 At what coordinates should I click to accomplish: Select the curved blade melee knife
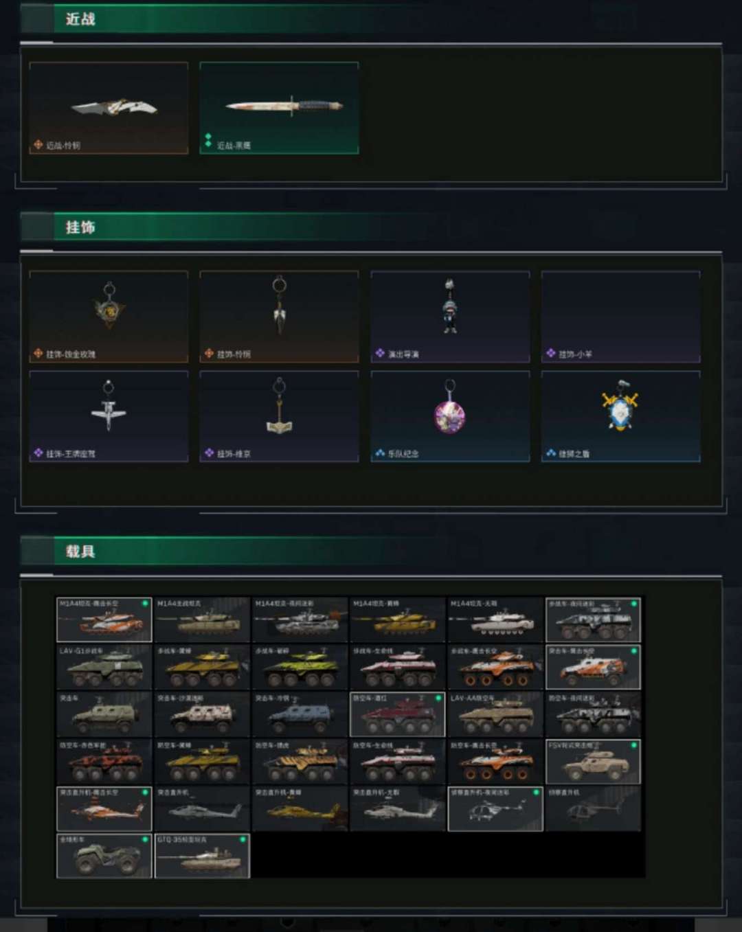click(x=109, y=108)
